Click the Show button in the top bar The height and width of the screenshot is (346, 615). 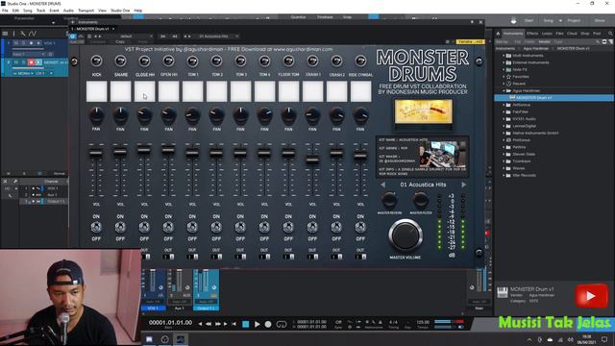pos(600,21)
